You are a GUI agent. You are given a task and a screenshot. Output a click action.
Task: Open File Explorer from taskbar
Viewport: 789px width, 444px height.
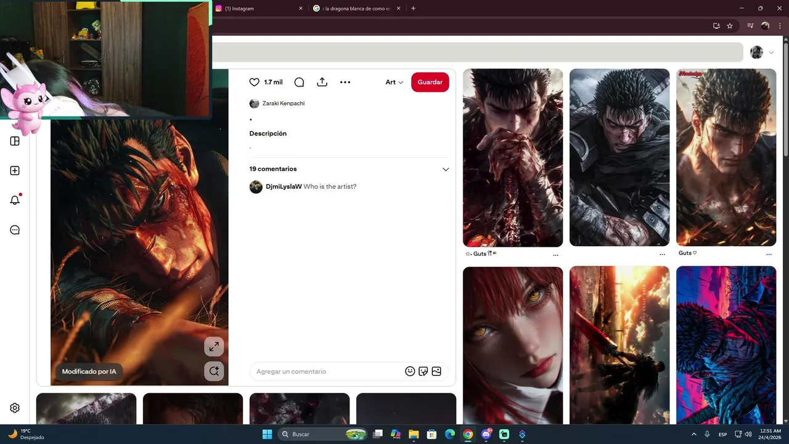[414, 434]
